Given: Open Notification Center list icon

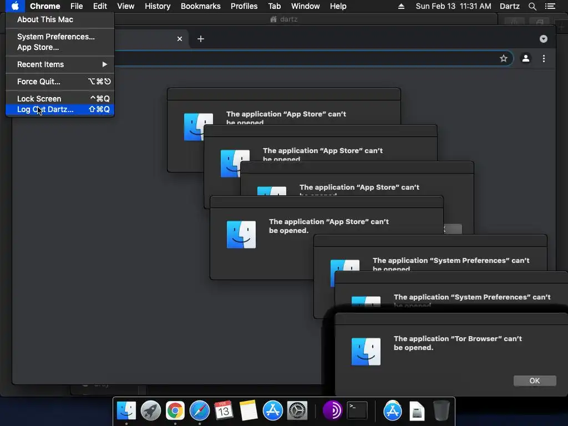Looking at the screenshot, I should 550,6.
